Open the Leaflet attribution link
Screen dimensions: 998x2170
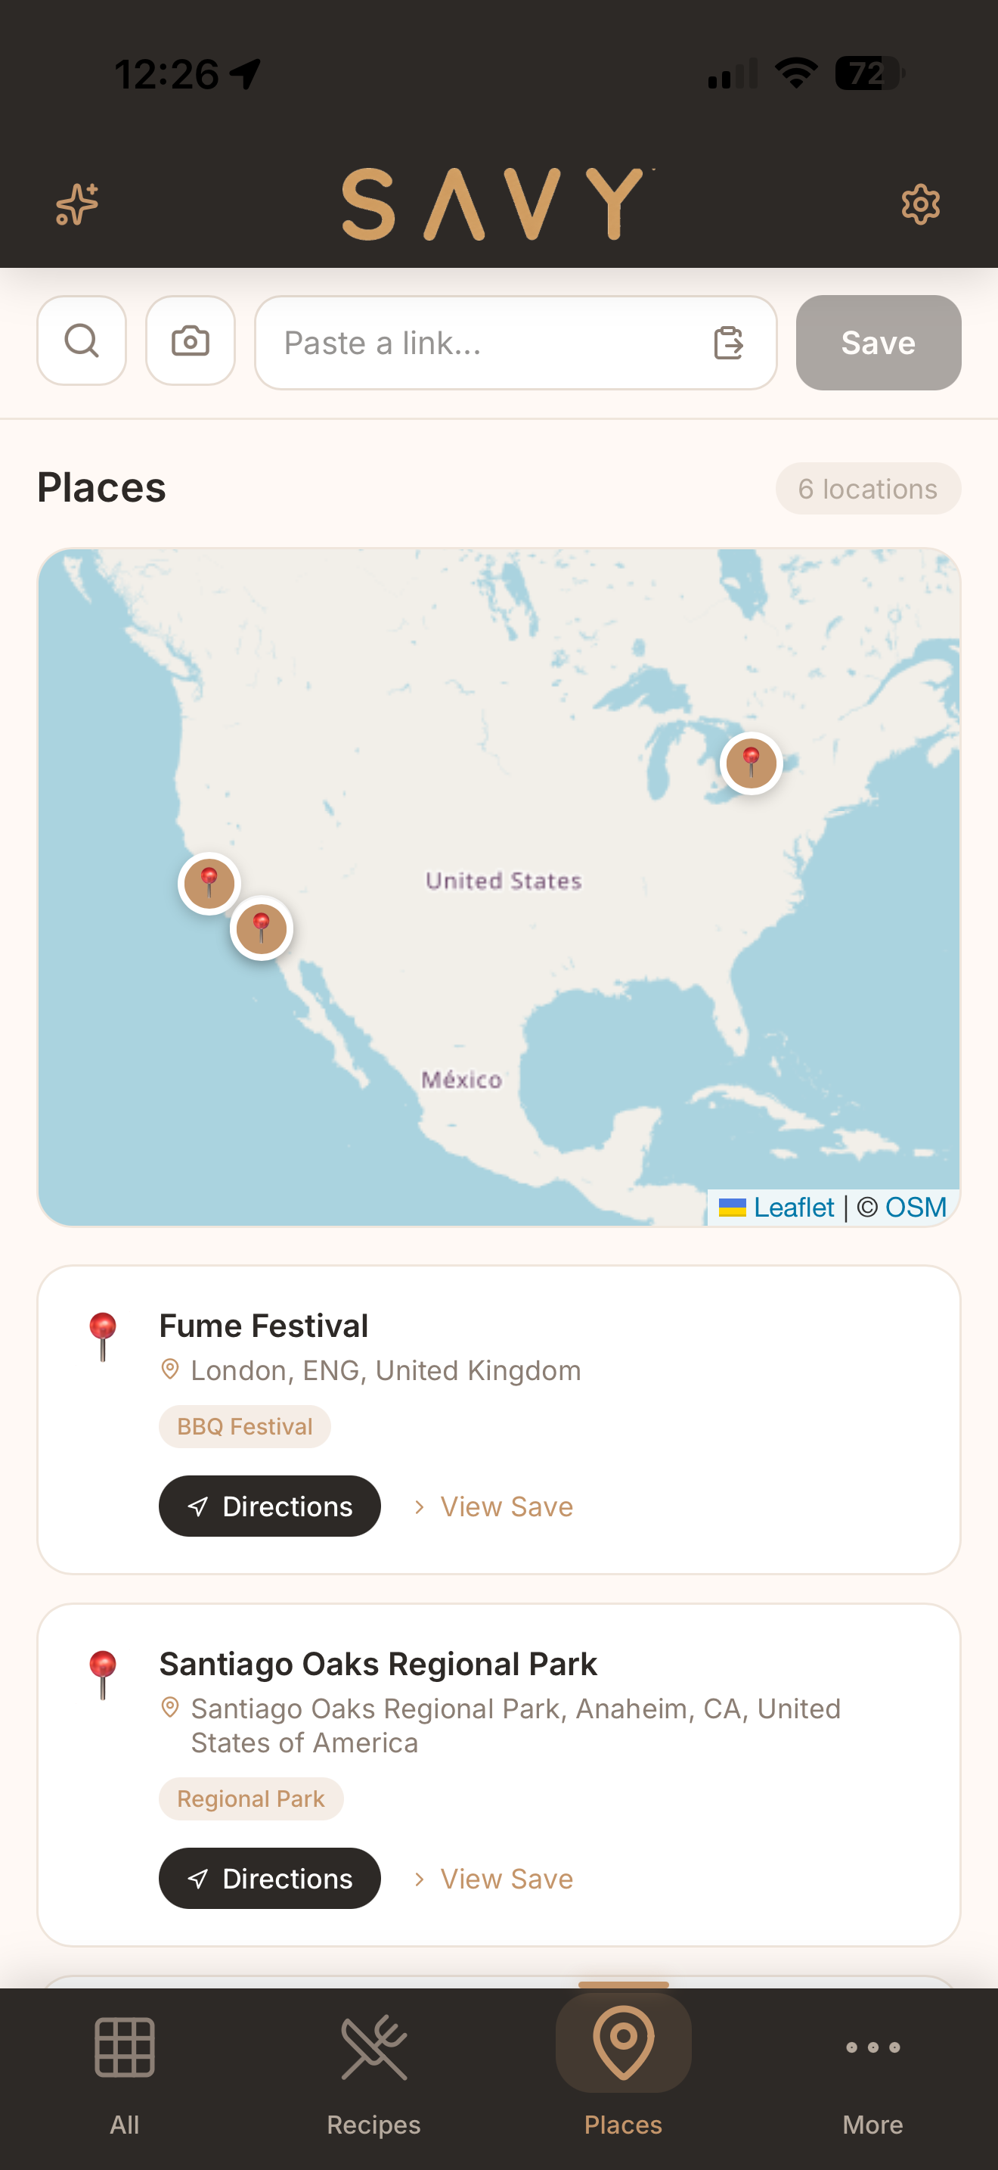tap(792, 1207)
